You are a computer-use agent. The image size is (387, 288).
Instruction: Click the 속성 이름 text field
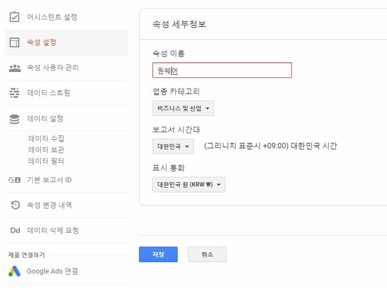(x=222, y=70)
